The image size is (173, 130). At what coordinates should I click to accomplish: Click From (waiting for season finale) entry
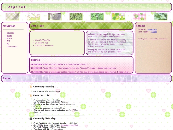pos(55,123)
